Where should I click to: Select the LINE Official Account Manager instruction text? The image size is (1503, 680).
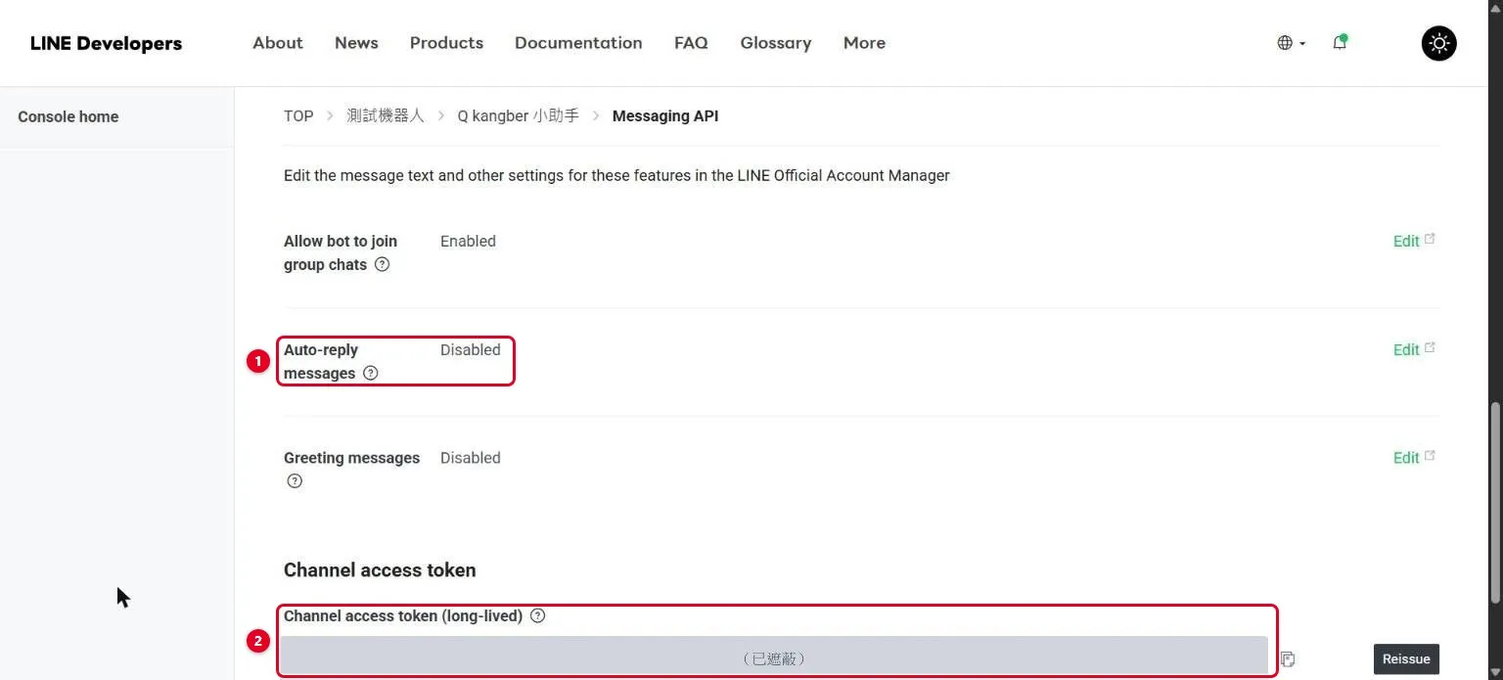tap(616, 175)
